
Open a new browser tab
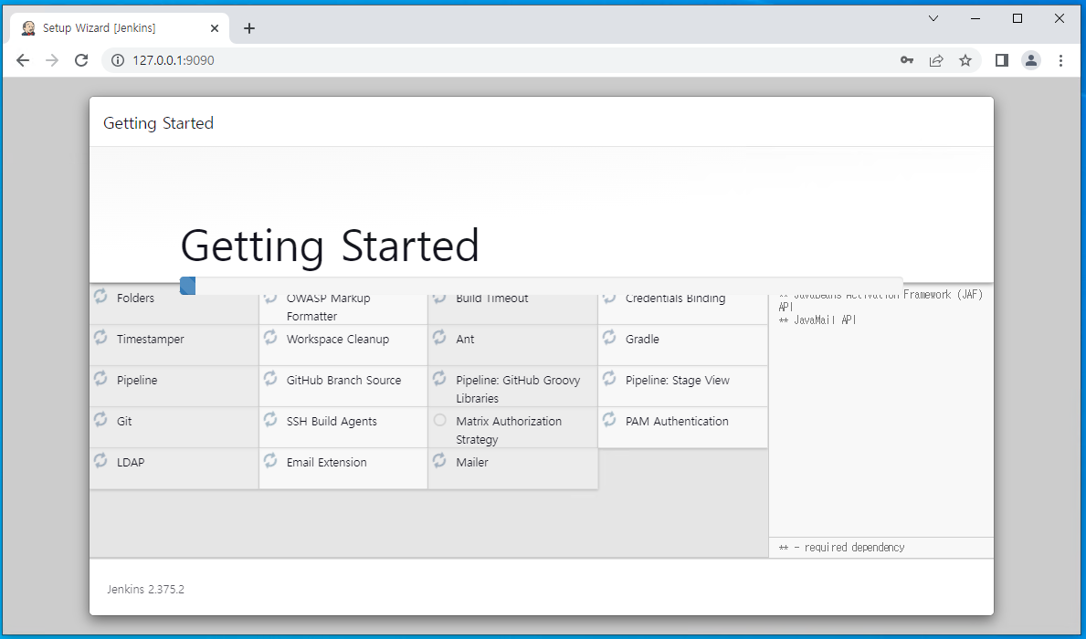click(249, 28)
